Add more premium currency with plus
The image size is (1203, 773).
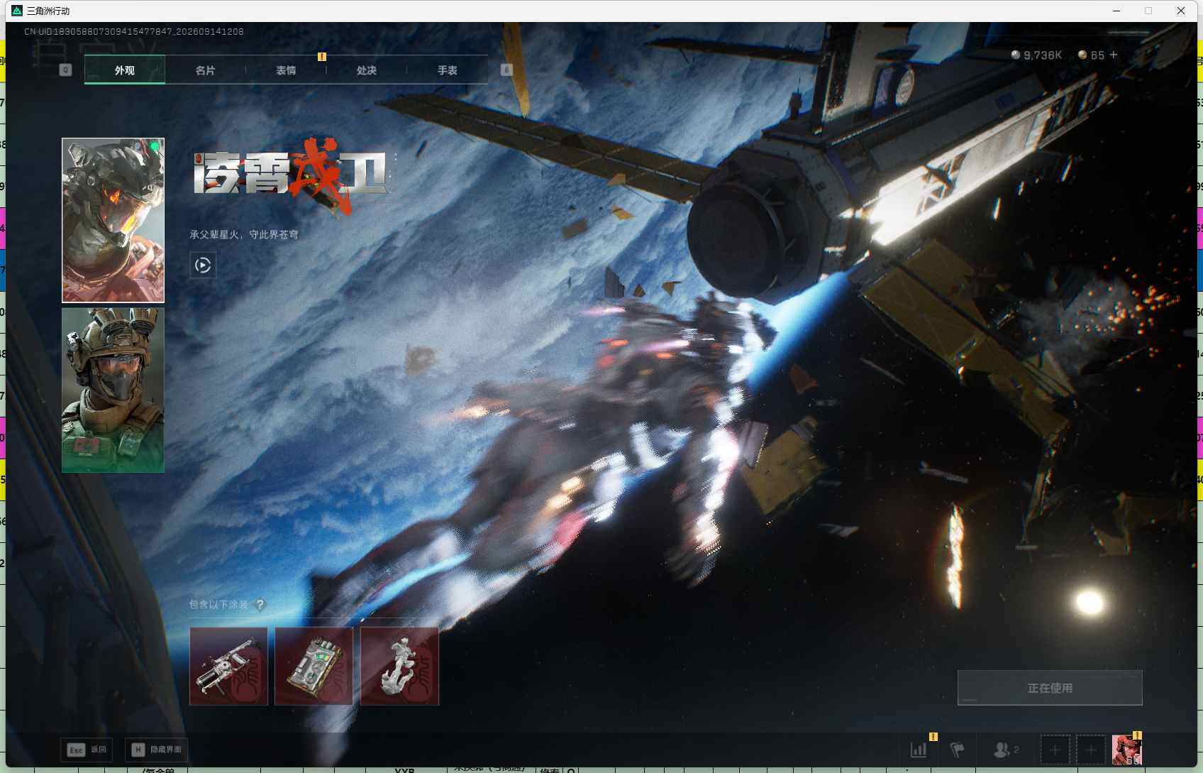click(1114, 55)
